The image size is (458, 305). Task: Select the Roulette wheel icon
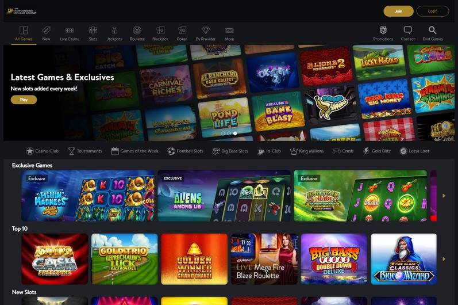tap(137, 30)
